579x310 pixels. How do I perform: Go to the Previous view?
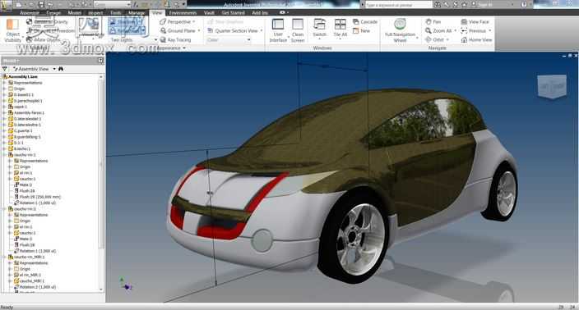474,31
